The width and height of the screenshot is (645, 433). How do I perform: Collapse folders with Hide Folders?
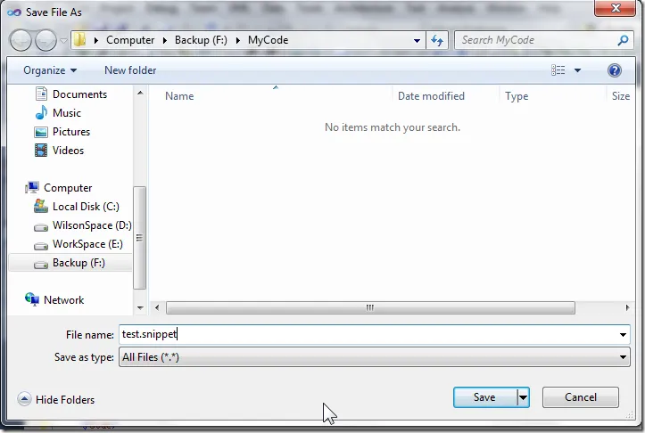(56, 400)
